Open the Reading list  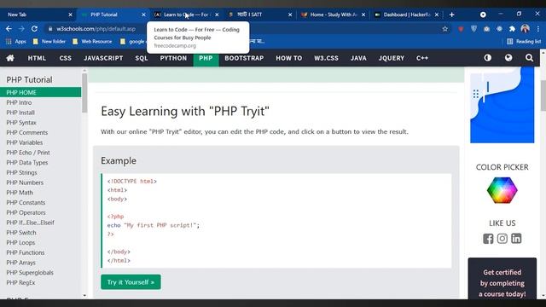(524, 42)
